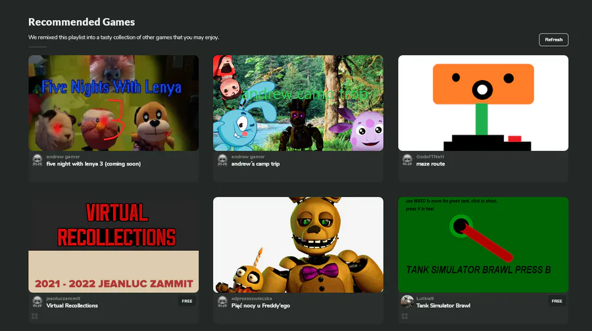592x331 pixels.
Task: Open Lutkie9 avatar icon
Action: 407,301
